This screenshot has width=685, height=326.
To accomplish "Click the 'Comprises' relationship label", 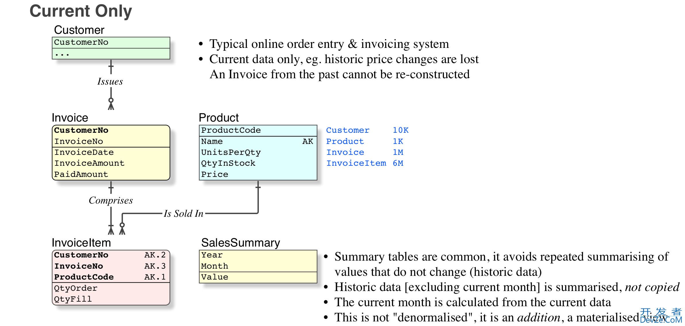I will 111,200.
